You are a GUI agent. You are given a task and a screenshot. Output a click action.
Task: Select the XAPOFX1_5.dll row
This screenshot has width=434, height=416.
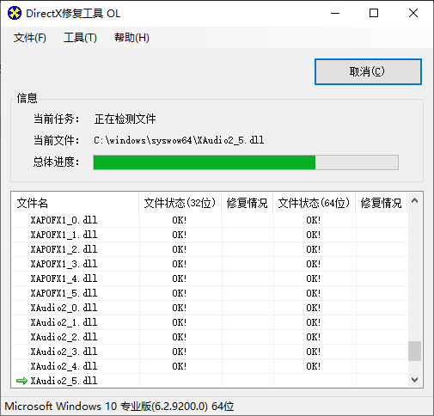coord(210,293)
